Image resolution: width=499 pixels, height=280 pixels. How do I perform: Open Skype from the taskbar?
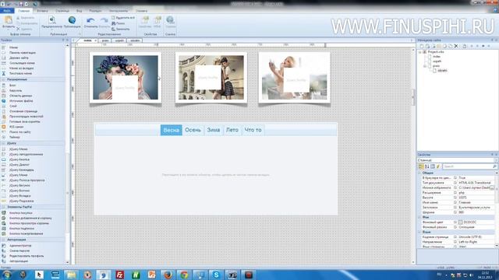(x=216, y=275)
